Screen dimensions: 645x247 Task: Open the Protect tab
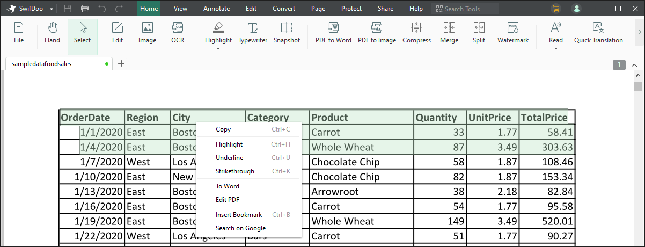351,9
